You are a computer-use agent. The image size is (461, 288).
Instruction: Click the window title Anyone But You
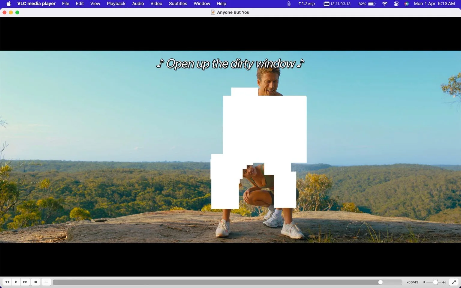(233, 12)
